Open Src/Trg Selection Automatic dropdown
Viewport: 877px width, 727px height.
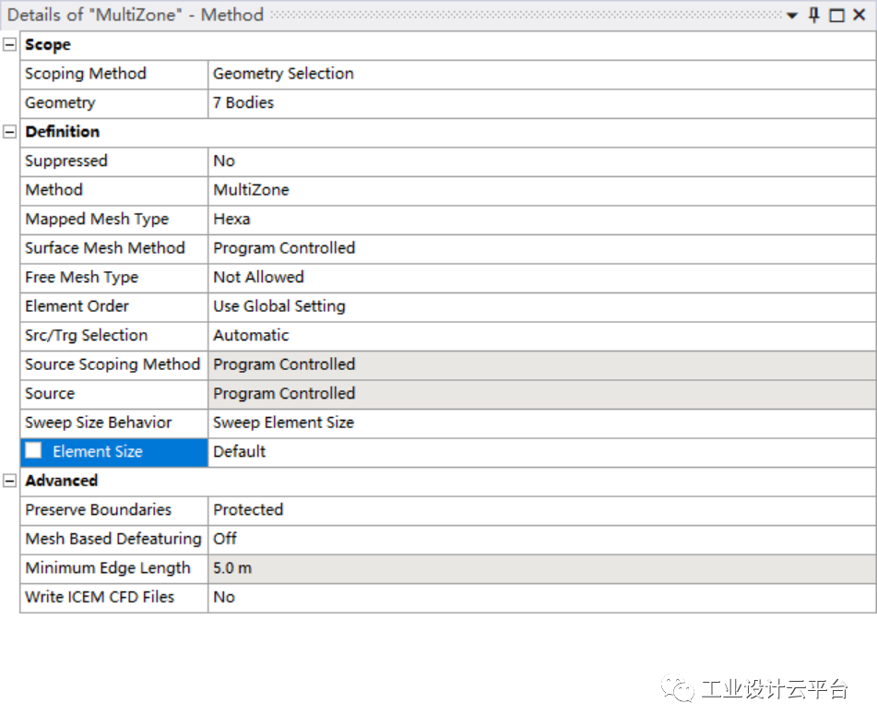[541, 336]
